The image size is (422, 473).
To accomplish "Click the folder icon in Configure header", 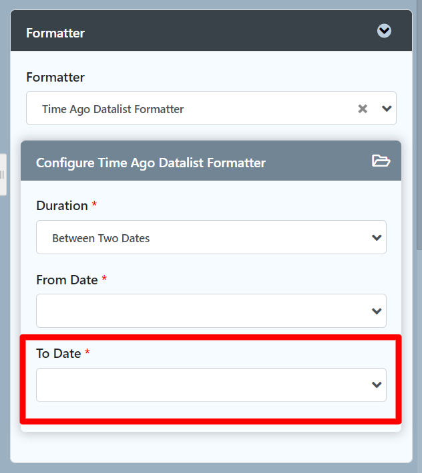I will coord(381,161).
